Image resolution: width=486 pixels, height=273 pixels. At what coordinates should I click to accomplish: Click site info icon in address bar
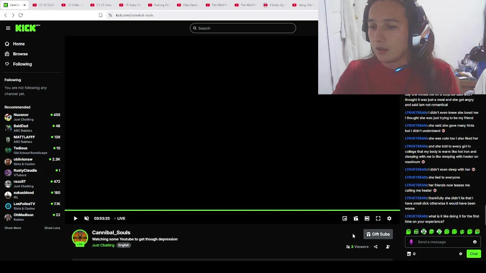(110, 15)
